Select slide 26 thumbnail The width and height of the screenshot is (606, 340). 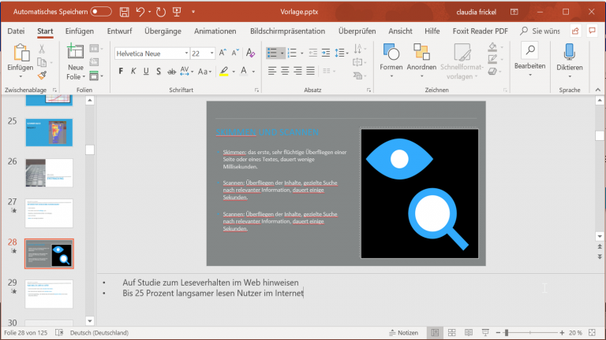pyautogui.click(x=49, y=172)
